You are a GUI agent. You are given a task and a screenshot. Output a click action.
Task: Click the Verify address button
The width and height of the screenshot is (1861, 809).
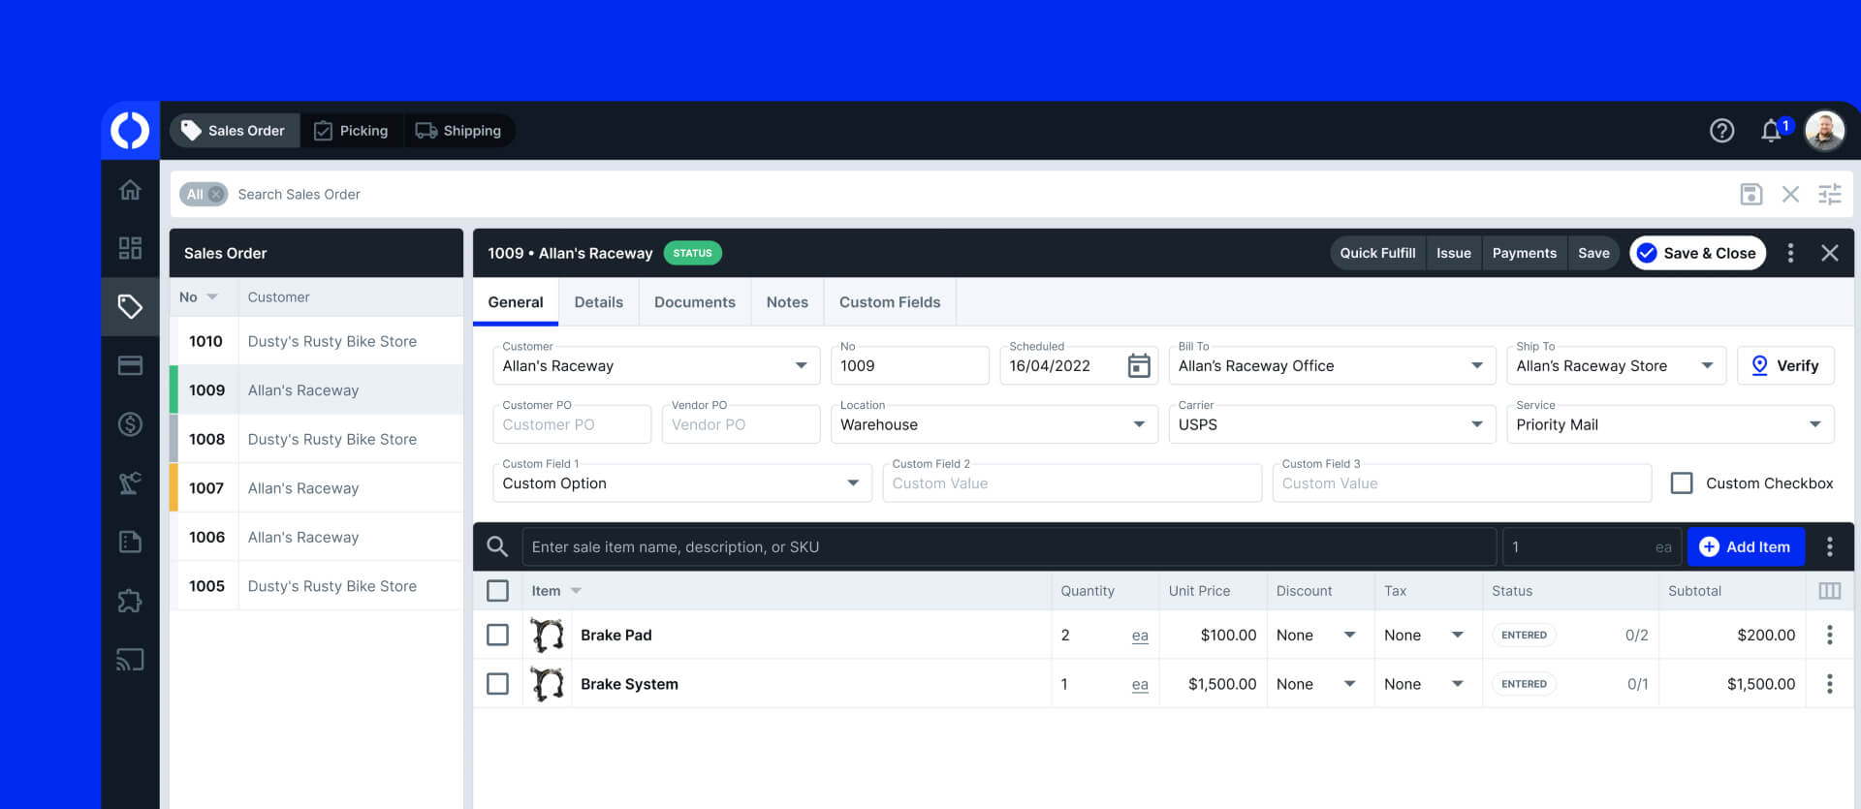[1785, 366]
